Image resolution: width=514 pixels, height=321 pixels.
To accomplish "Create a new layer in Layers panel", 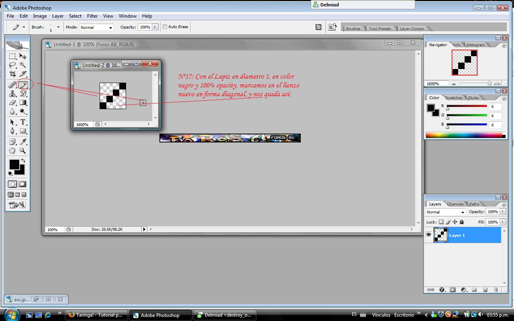I will pos(485,290).
